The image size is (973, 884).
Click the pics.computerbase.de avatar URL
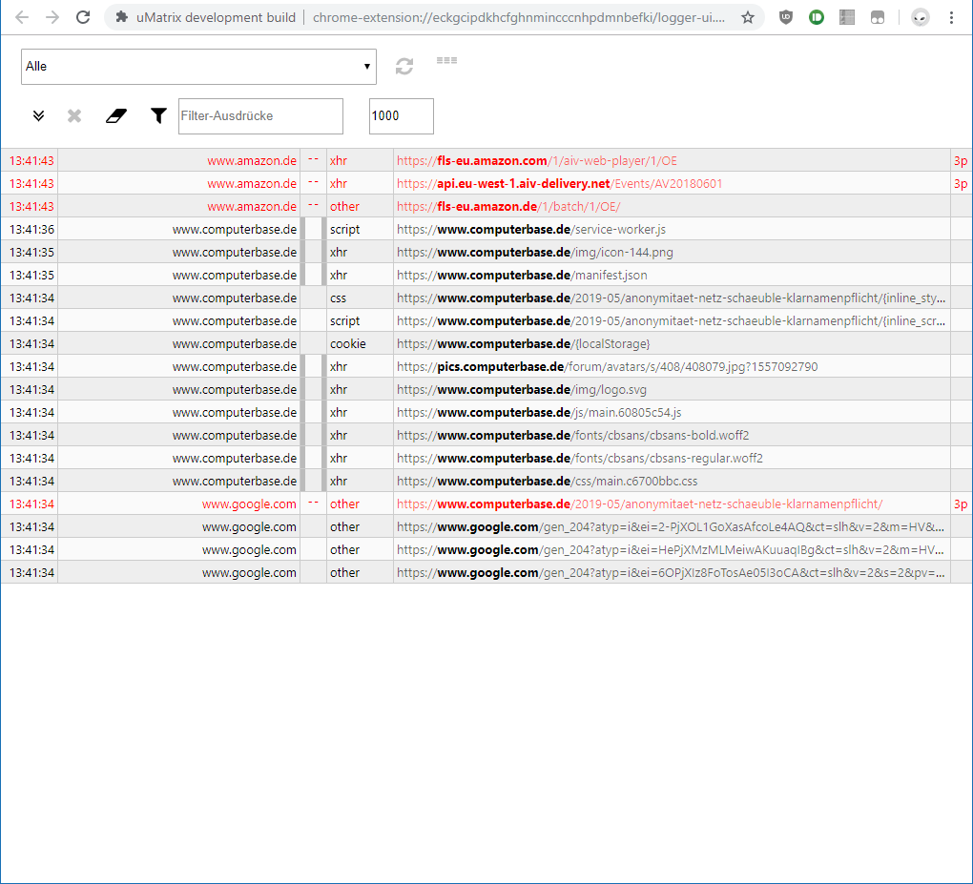click(x=607, y=366)
